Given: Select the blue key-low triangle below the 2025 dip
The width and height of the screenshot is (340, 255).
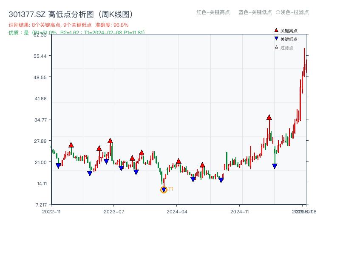Looking at the screenshot, I should coord(275,166).
